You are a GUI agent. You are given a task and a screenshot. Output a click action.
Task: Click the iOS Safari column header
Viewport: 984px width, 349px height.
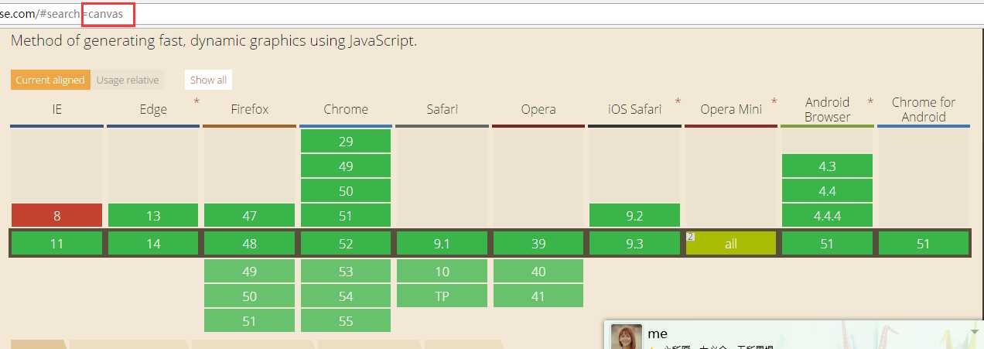tap(634, 109)
